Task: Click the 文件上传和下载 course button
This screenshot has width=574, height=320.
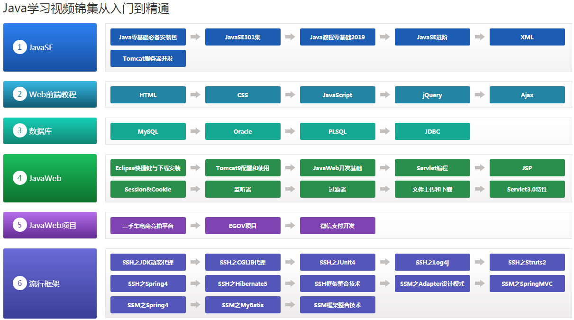Action: click(x=432, y=189)
